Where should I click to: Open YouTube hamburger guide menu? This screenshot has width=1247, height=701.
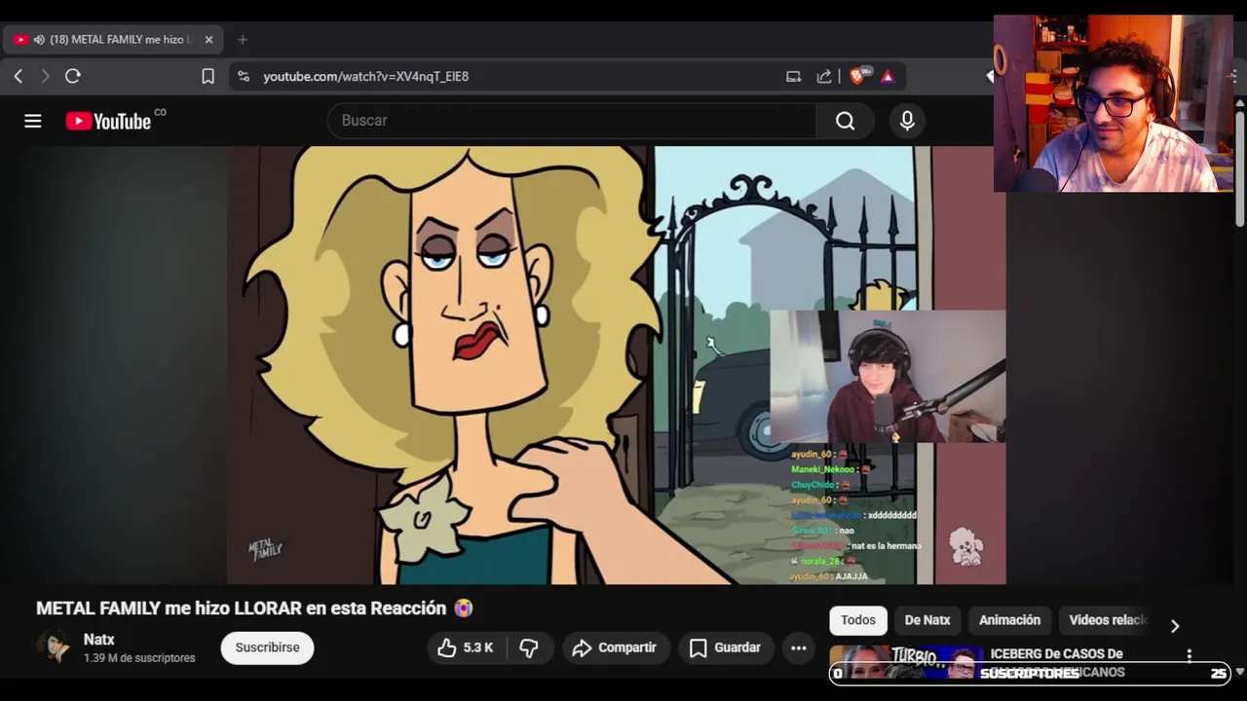pyautogui.click(x=33, y=121)
